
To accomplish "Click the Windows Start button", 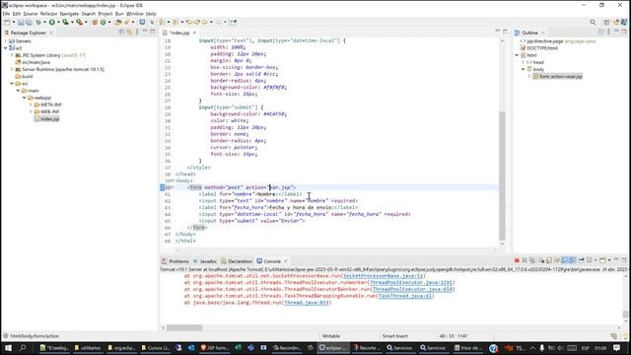I will (8, 348).
